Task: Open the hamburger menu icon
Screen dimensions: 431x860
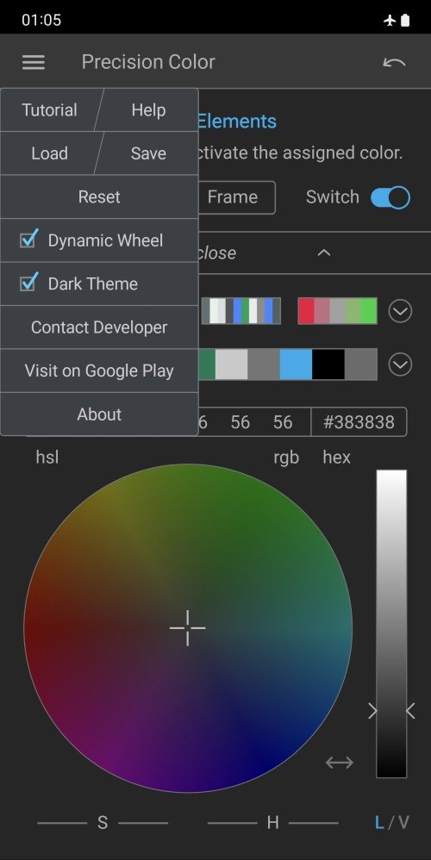Action: tap(34, 62)
